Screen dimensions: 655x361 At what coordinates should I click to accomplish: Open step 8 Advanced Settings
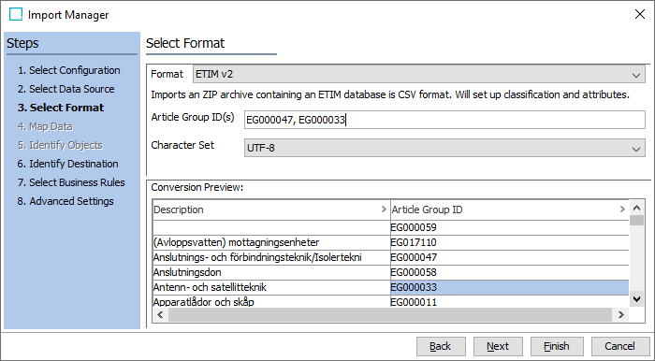click(x=65, y=201)
